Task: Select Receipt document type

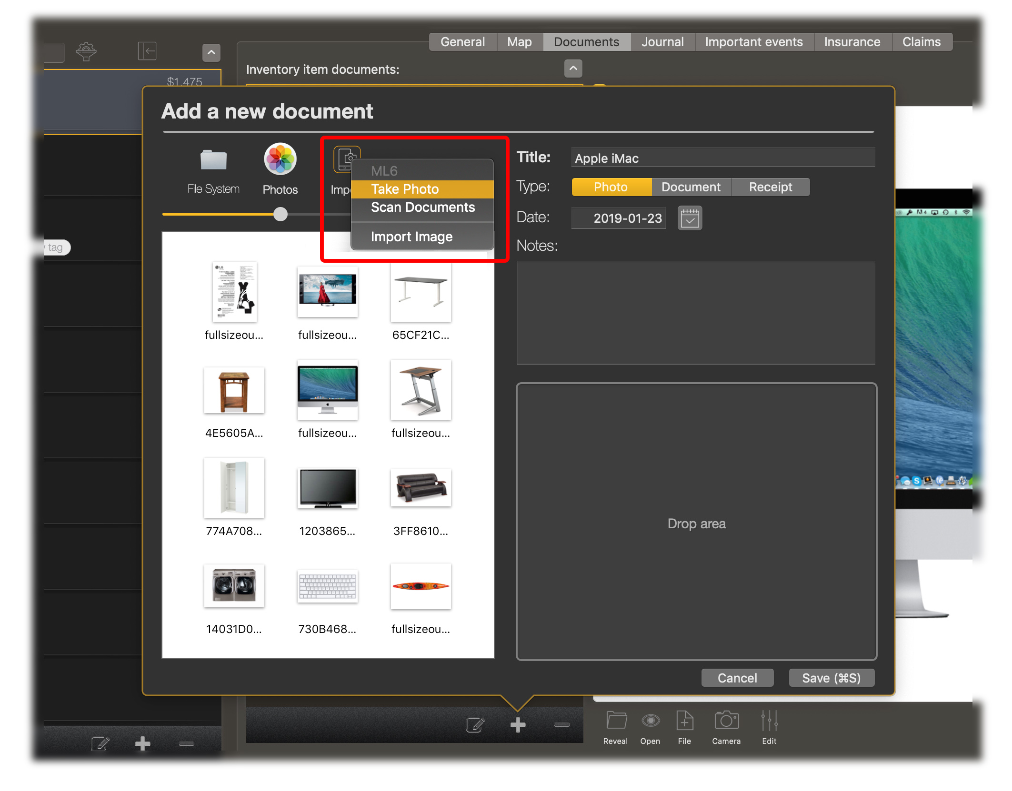Action: 771,187
